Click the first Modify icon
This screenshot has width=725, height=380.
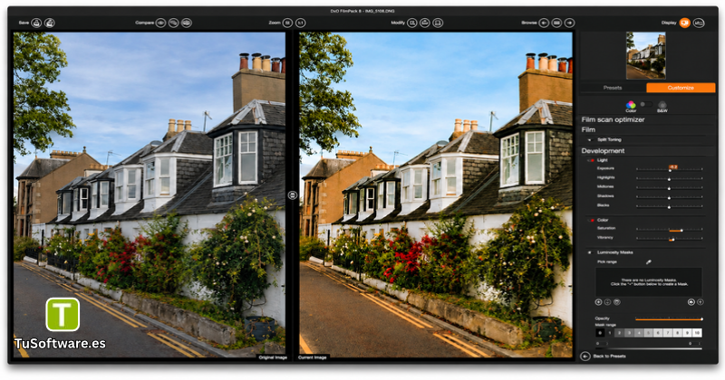point(411,23)
